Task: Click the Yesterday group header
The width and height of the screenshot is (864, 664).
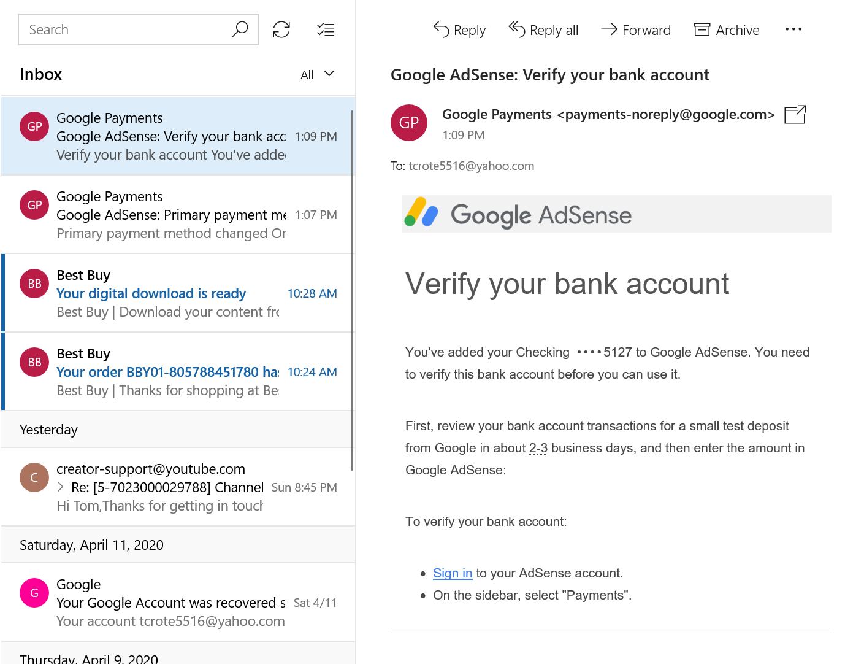Action: coord(178,430)
